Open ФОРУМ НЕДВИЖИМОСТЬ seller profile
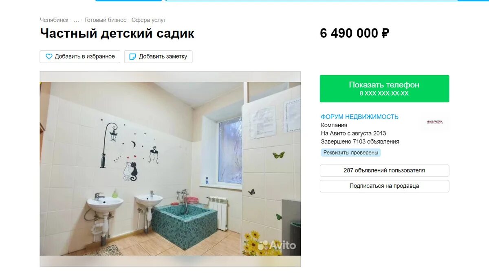Screen dimensions: 489x274 359,117
